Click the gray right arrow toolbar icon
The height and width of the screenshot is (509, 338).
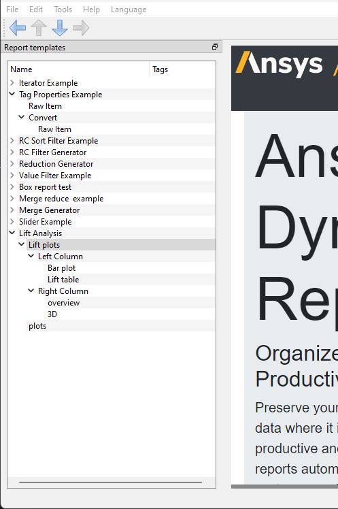tap(81, 28)
